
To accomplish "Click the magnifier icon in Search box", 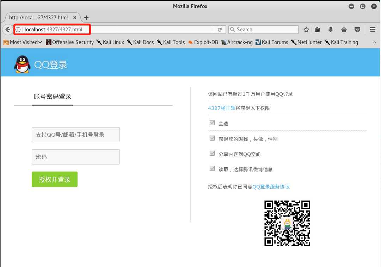I will [233, 30].
